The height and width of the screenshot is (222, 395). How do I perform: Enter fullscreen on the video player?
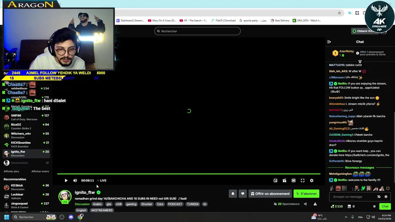point(302,180)
